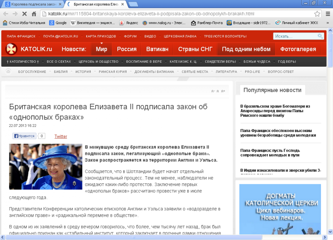333x240 pixels.
Task: Go back with the browser back arrow
Action: click(x=6, y=14)
